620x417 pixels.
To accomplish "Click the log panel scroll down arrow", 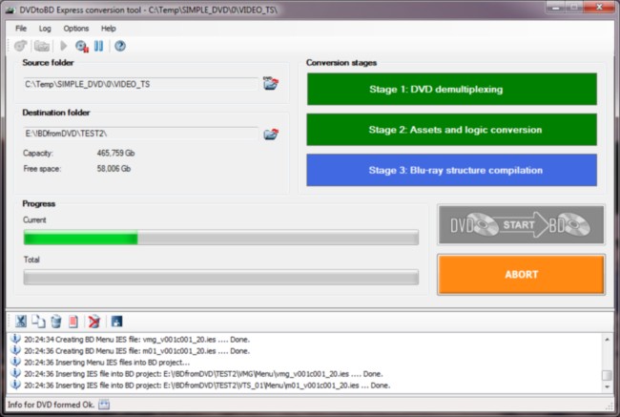I will click(x=607, y=386).
